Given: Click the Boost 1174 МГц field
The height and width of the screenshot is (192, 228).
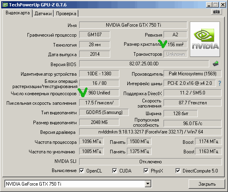Looking at the screenshot, I should point(209,141).
